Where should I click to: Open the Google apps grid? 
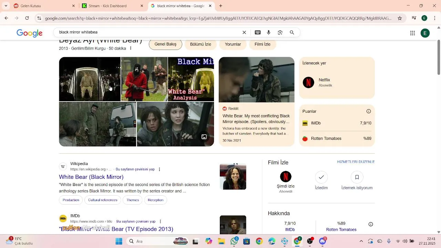pyautogui.click(x=412, y=33)
